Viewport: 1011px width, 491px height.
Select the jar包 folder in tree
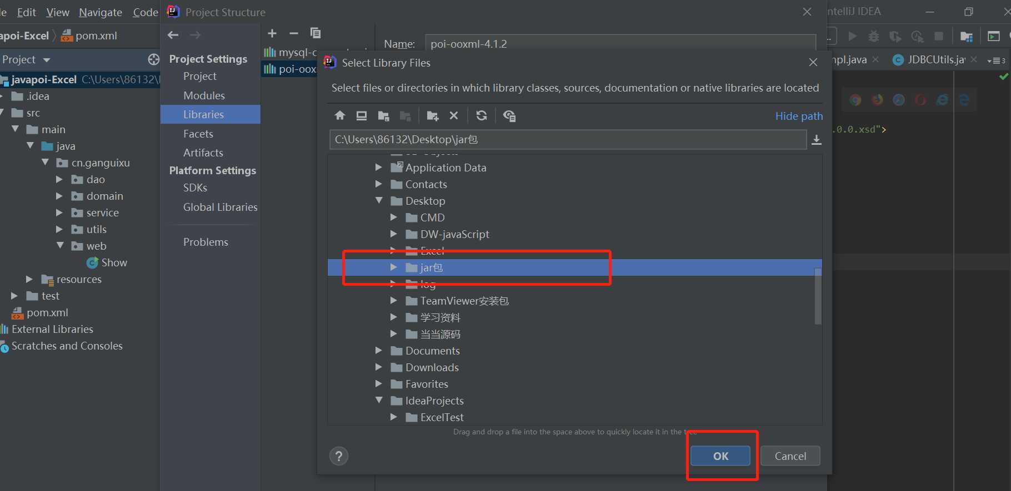[x=575, y=267]
